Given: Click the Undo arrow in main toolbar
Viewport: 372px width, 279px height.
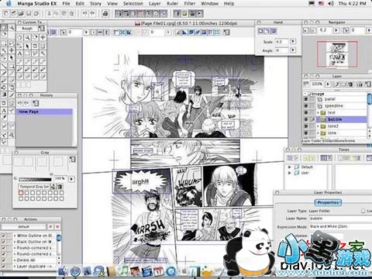Looking at the screenshot, I should (x=84, y=13).
